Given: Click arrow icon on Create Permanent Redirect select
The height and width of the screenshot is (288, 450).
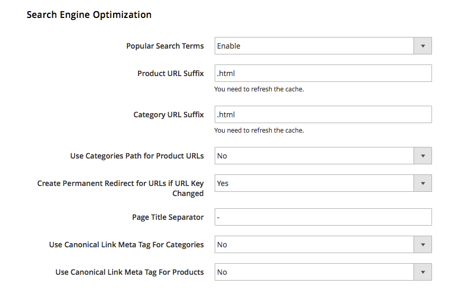Looking at the screenshot, I should point(423,183).
